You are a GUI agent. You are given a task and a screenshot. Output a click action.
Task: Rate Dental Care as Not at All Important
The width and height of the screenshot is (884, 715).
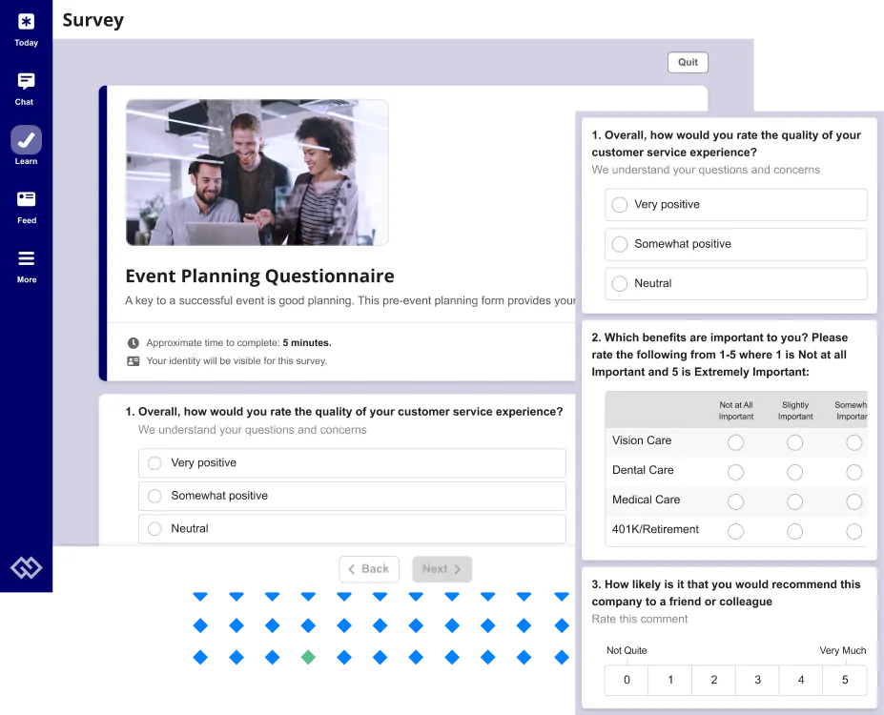point(736,472)
